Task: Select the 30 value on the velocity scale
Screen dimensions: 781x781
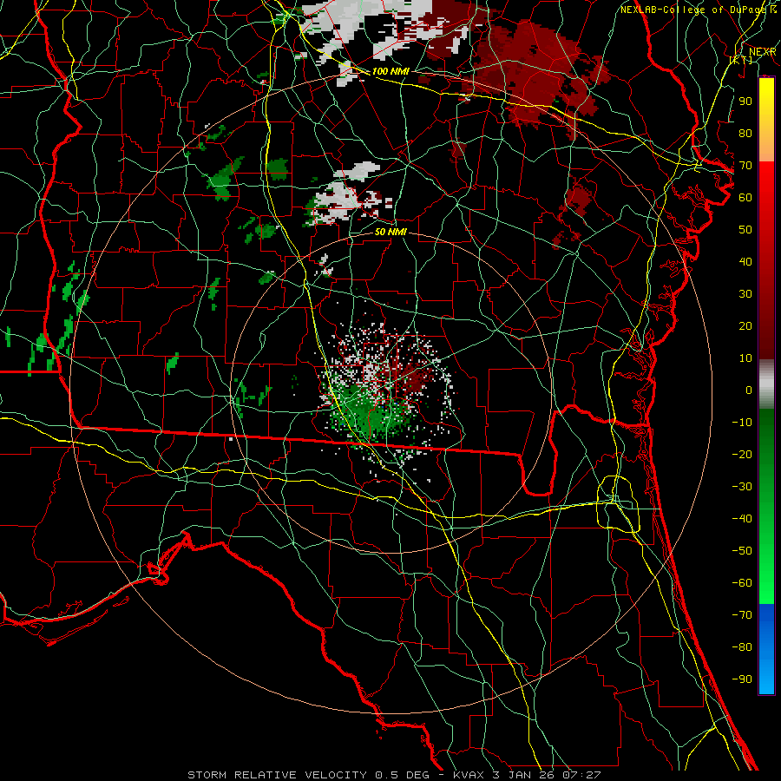Action: pos(745,294)
